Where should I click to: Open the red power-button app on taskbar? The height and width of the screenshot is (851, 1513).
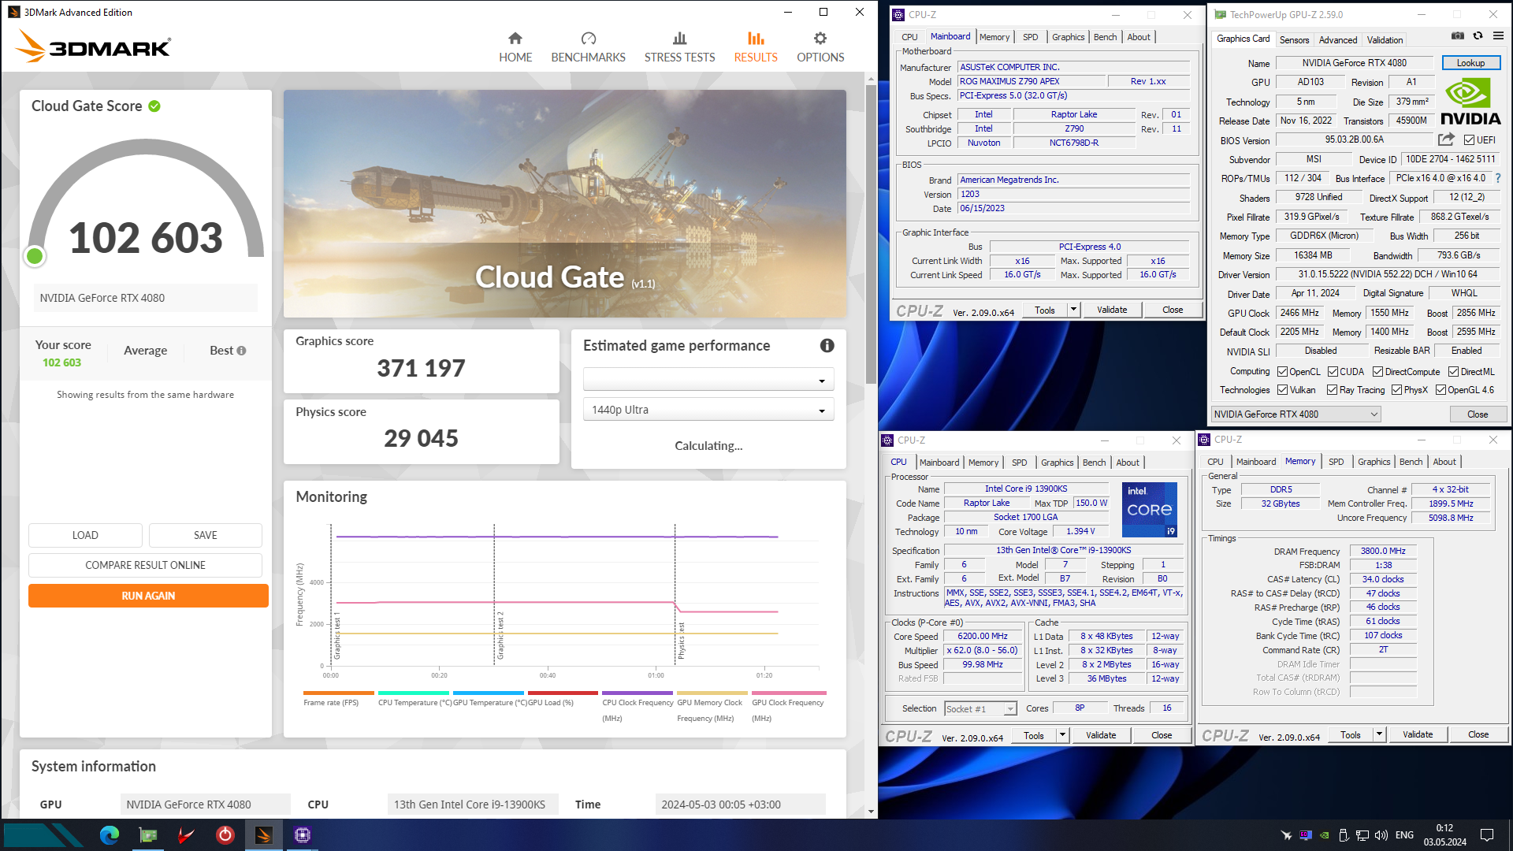point(225,835)
